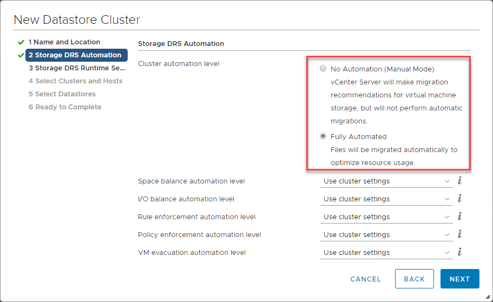Jump to step 3 Storage DRS Runtime Settings
This screenshot has height=302, width=493.
point(76,68)
